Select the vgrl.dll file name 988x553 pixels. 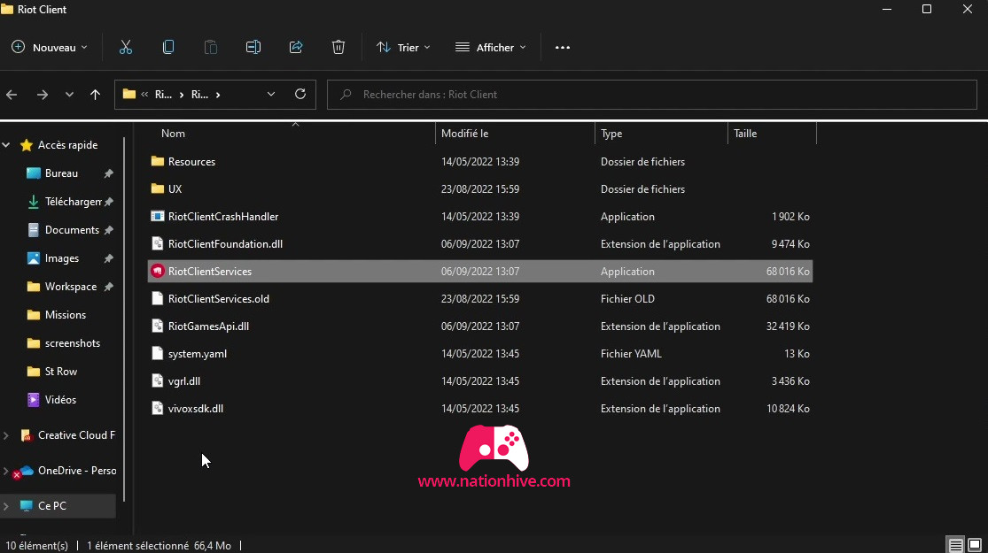184,381
